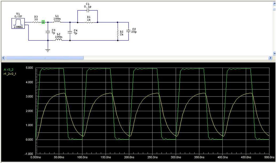
Task: Select the R2 2k resistor symbol
Action: click(118, 33)
